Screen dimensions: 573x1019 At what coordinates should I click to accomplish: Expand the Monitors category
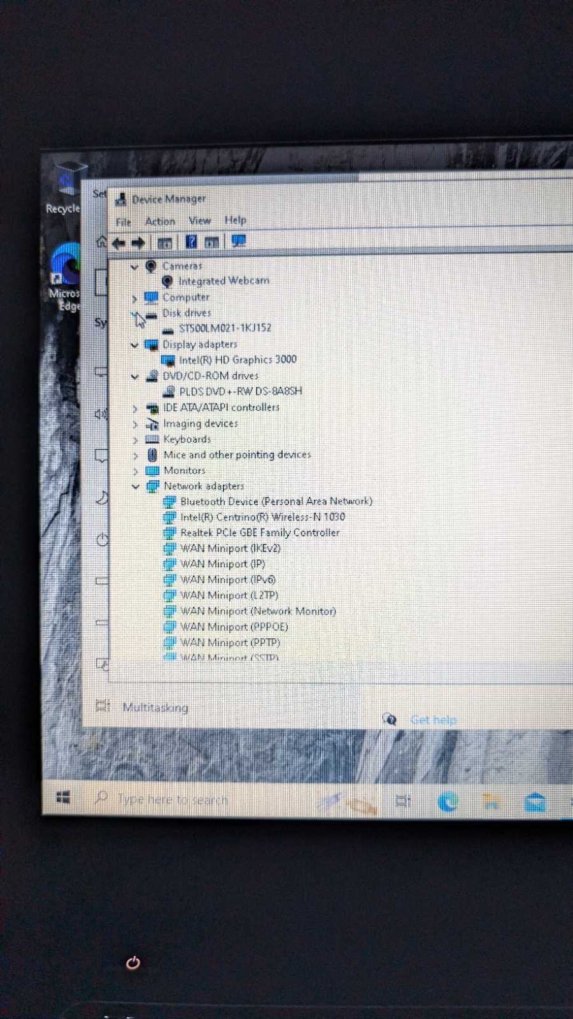coord(135,471)
